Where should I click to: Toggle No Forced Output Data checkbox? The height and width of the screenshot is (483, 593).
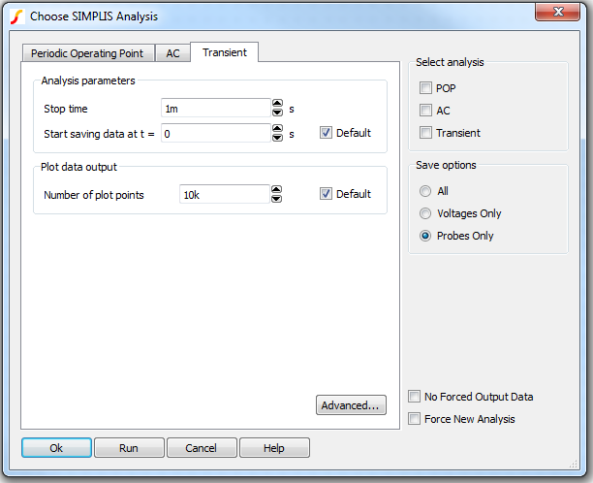click(415, 397)
